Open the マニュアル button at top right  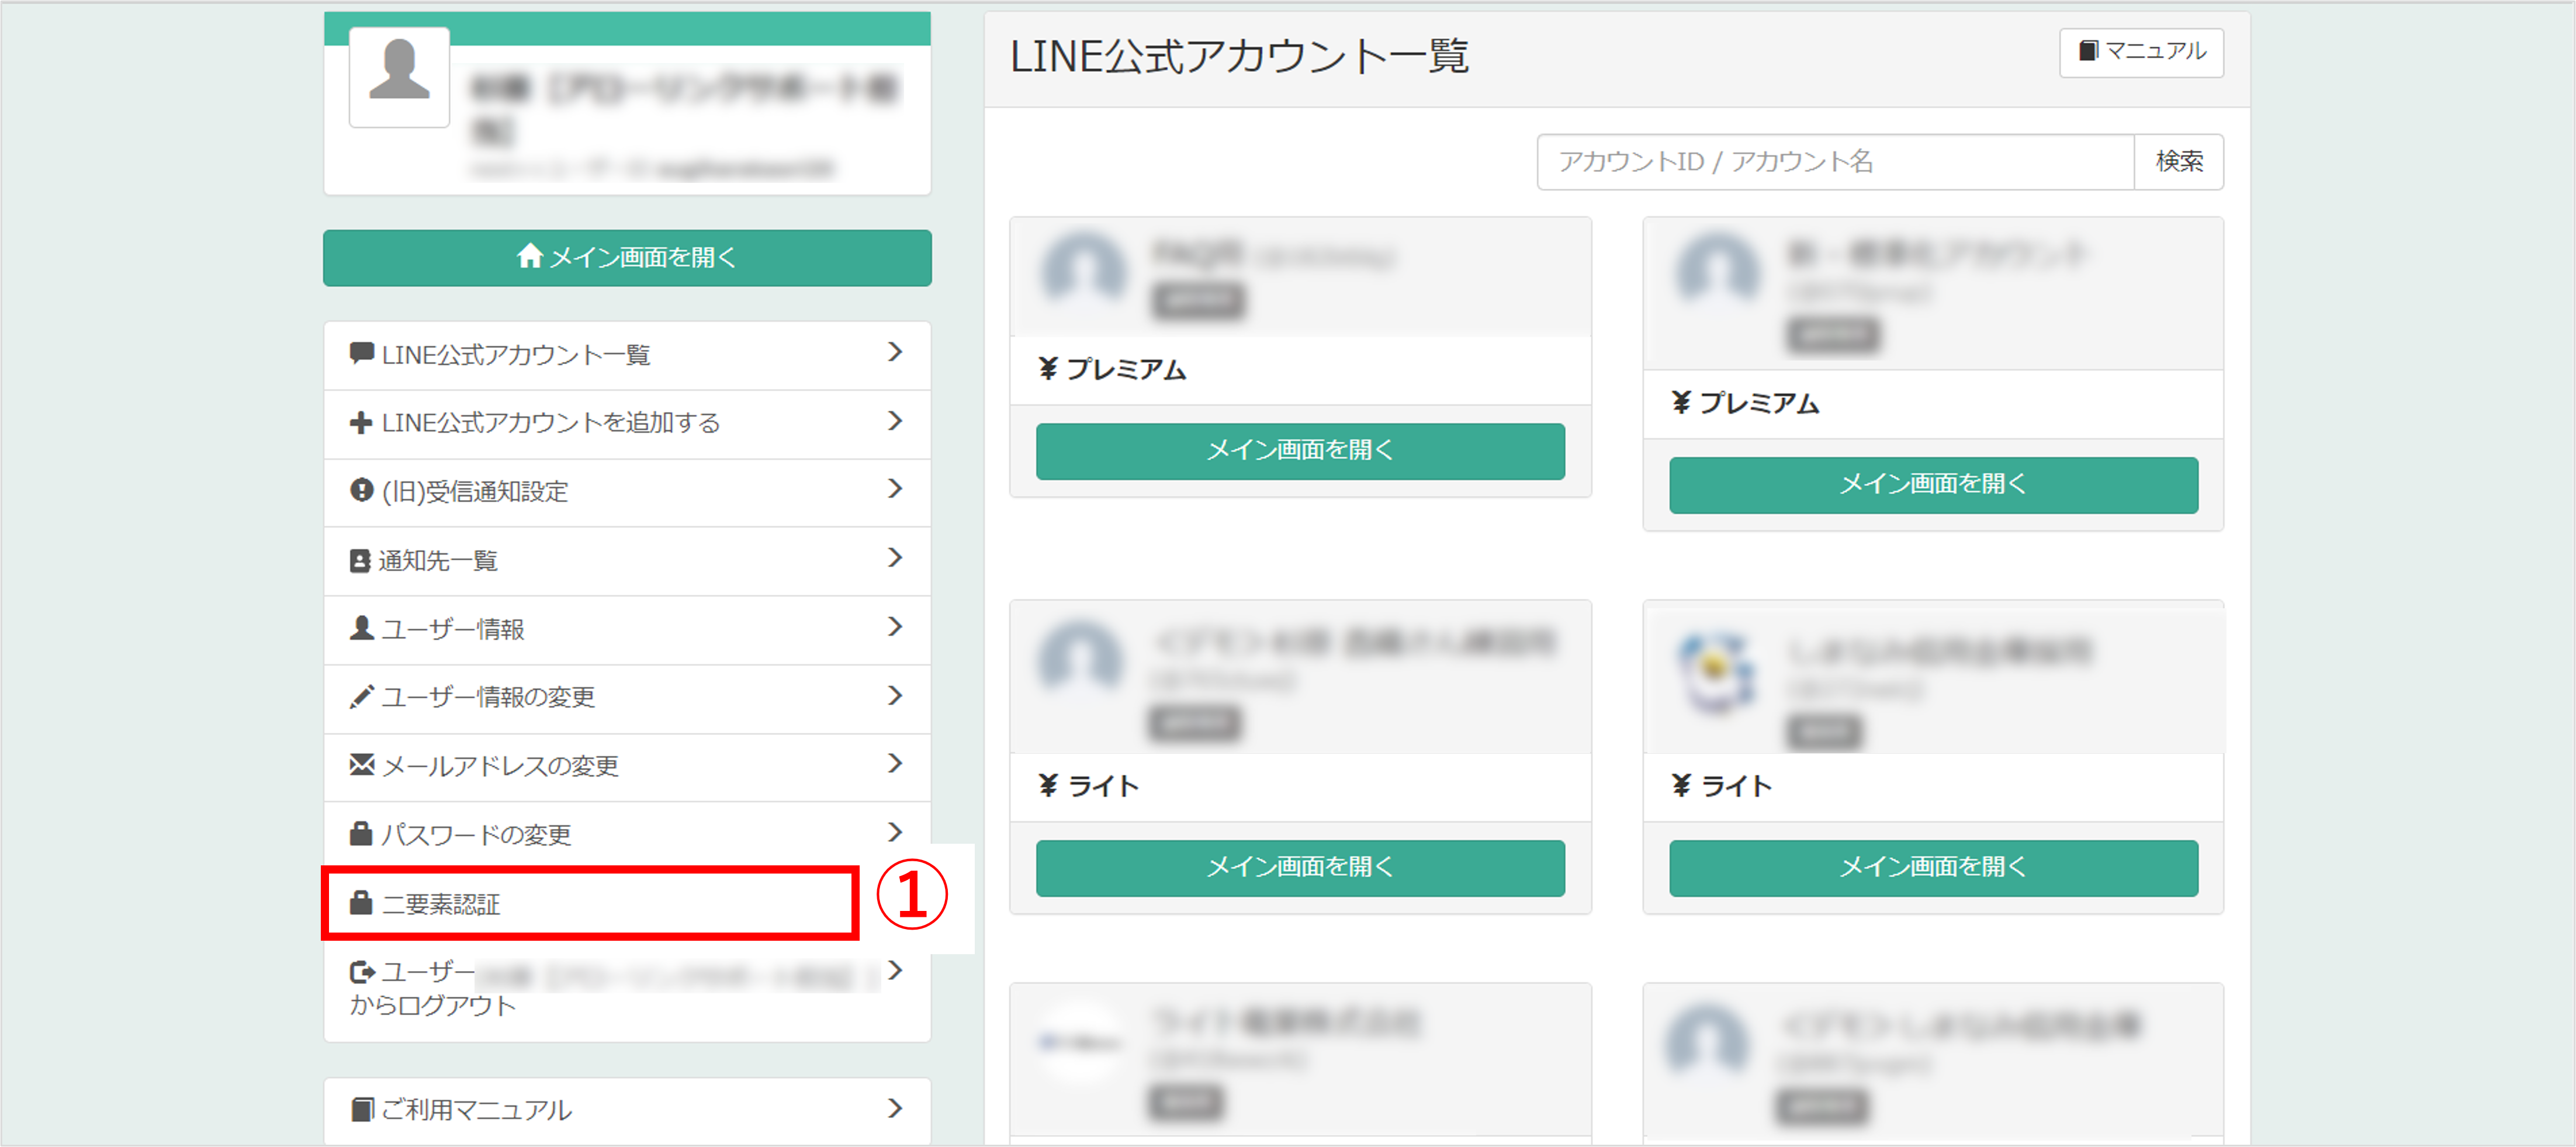(2141, 52)
